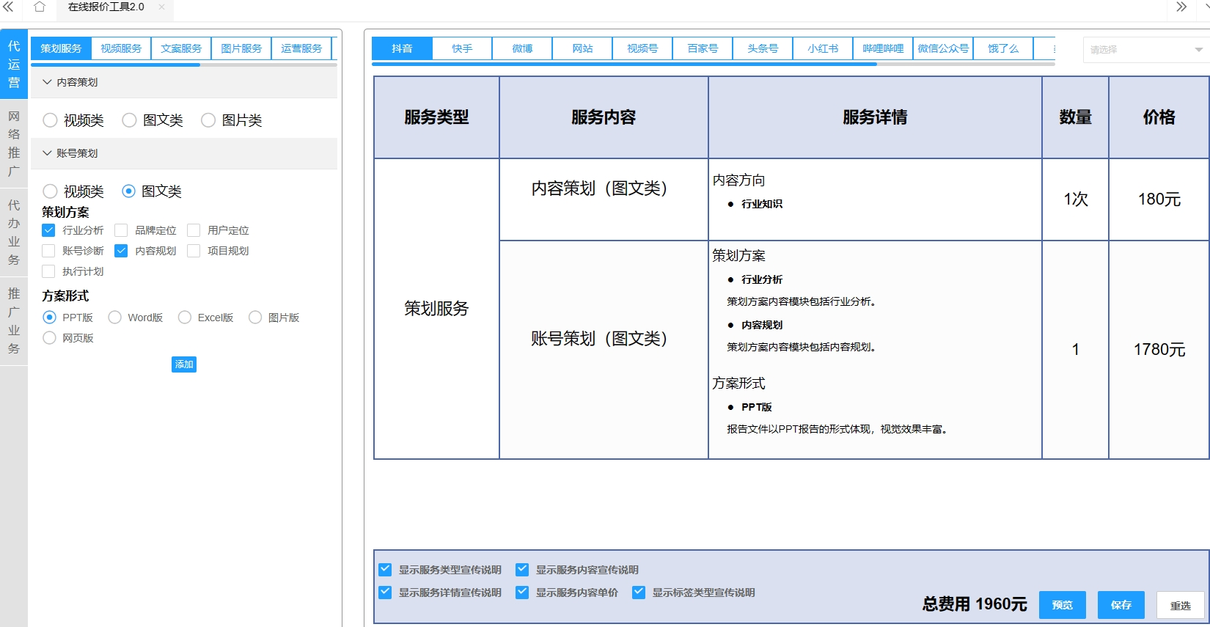
Task: Uncheck the 行业分析 checkbox
Action: [x=49, y=230]
